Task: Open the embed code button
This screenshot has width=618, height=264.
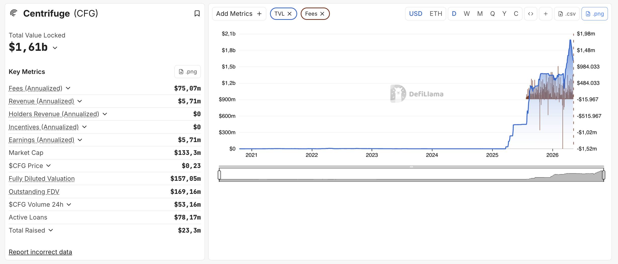Action: (530, 14)
